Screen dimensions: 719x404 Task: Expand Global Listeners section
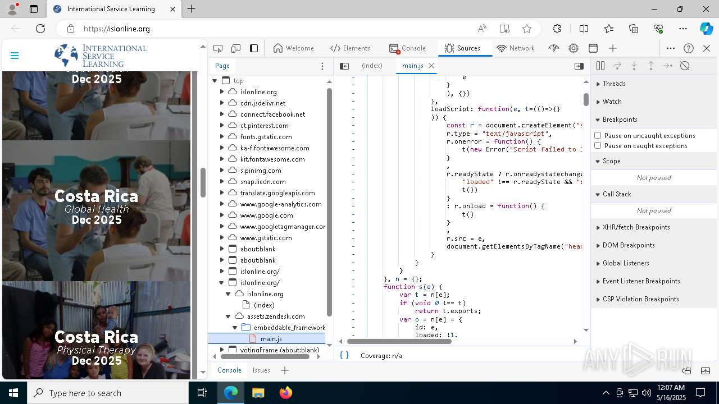[655, 263]
